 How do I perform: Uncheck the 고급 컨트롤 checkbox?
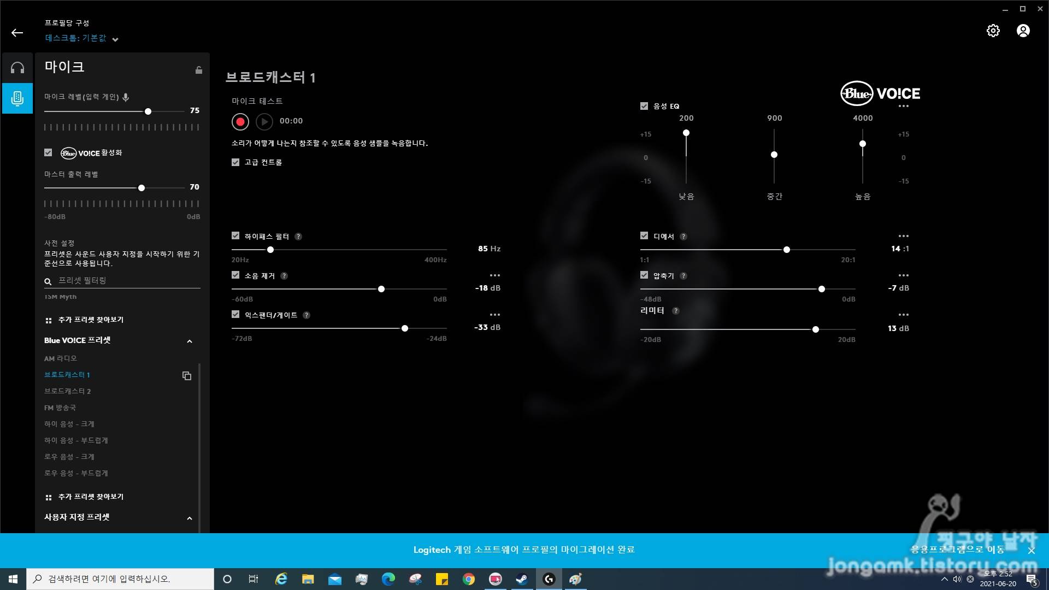pos(235,162)
